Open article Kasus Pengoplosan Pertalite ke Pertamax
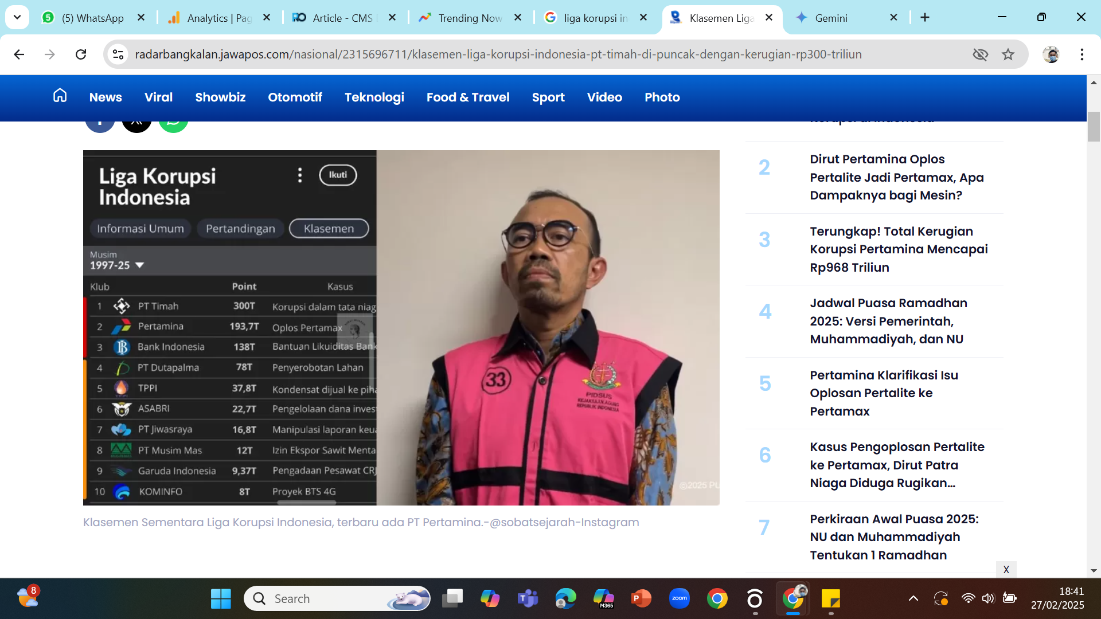Image resolution: width=1101 pixels, height=619 pixels. coord(897,465)
